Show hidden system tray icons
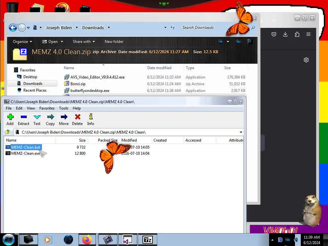Screen dimensions: 328x246 [272, 240]
